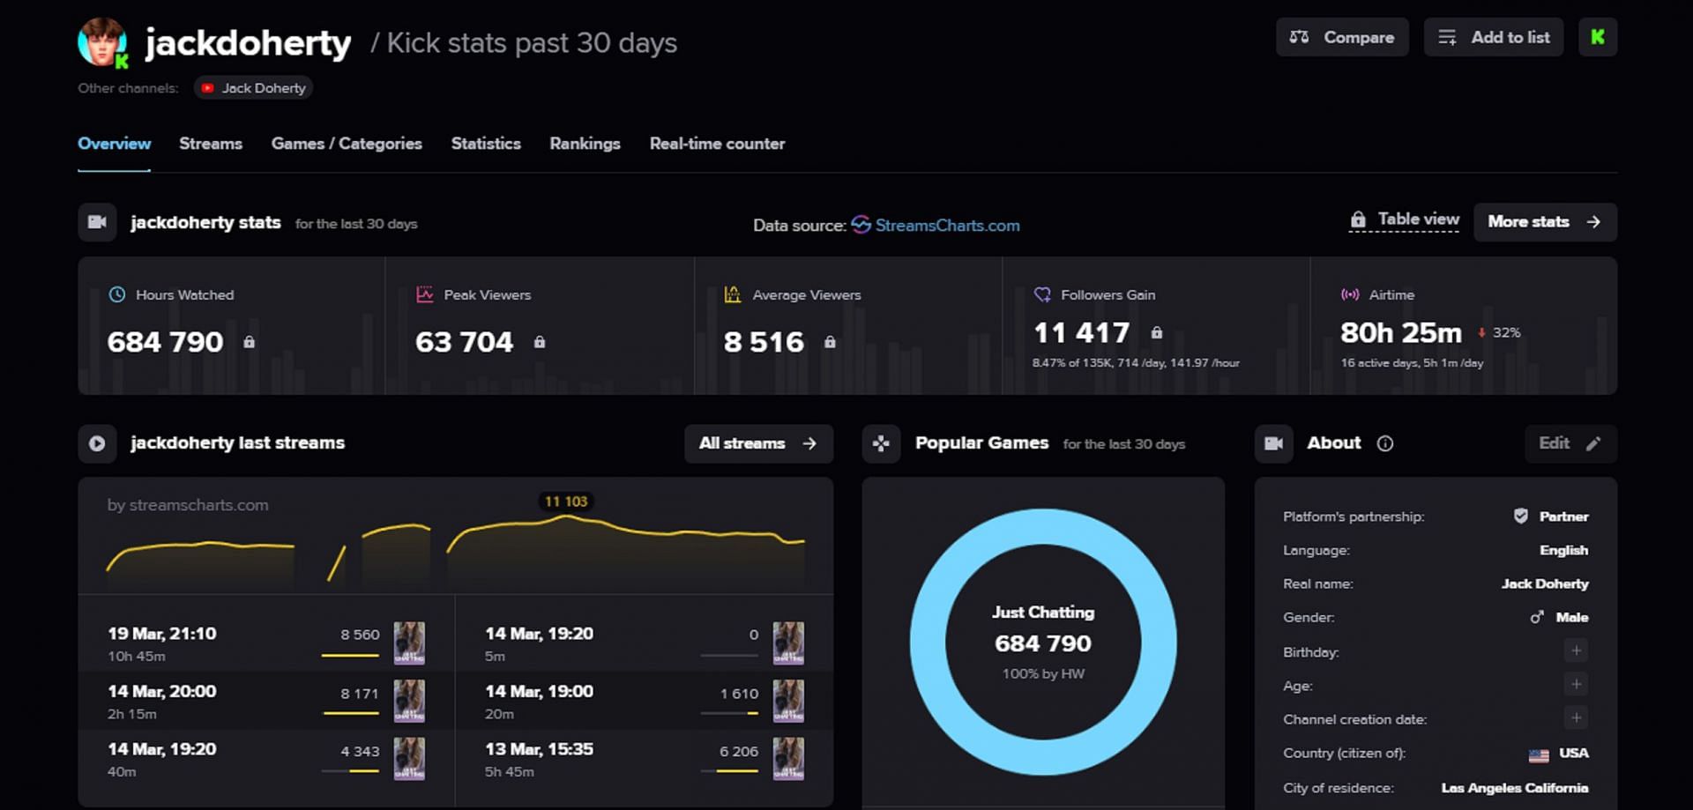Click the Airtime broadcast icon
This screenshot has width=1693, height=810.
(x=1350, y=294)
